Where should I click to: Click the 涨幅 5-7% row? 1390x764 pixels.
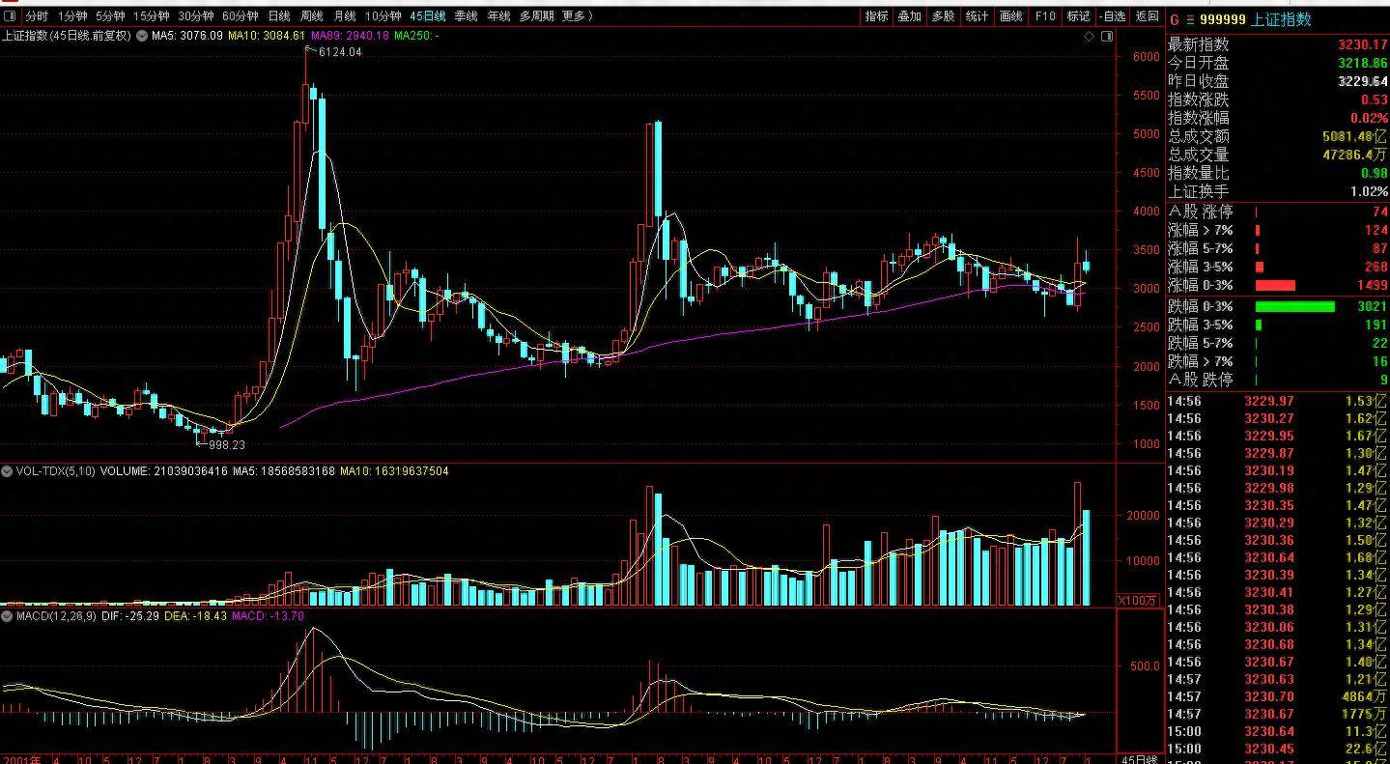click(1277, 248)
